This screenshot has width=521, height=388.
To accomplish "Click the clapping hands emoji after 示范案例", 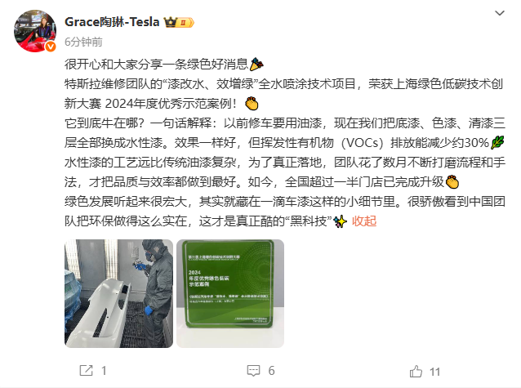I will click(x=252, y=104).
